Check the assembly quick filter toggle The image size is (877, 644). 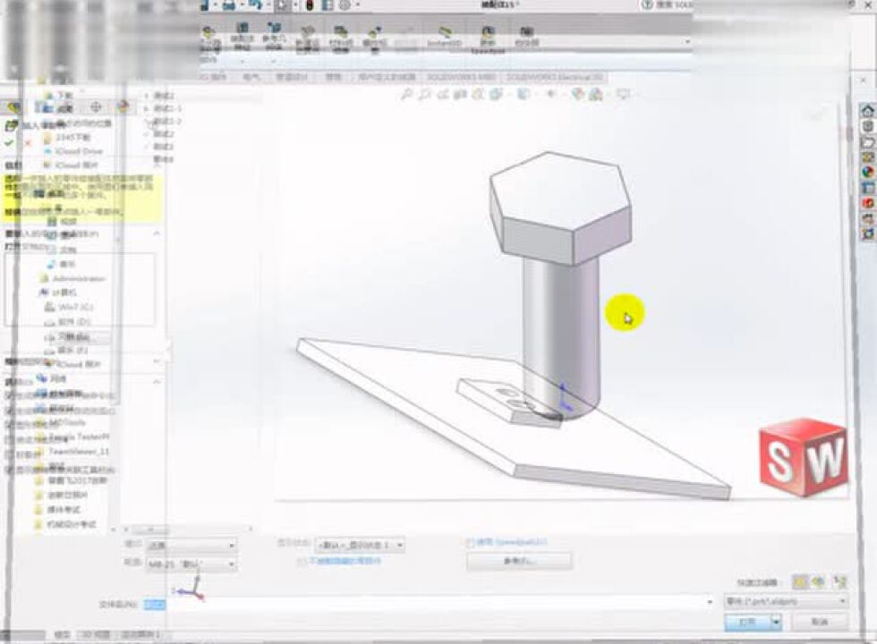(x=816, y=581)
